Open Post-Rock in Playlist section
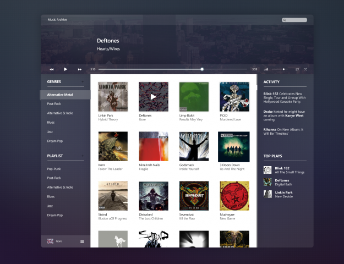Screen dimensions: 344x264 [x=54, y=178]
